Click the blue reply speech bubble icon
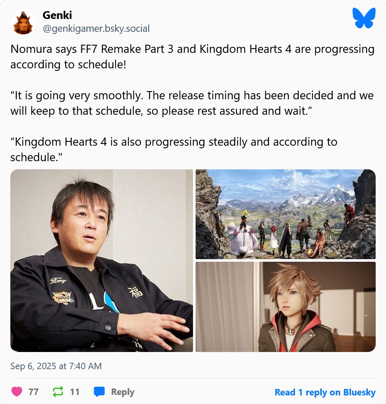This screenshot has height=404, width=386. tap(99, 392)
